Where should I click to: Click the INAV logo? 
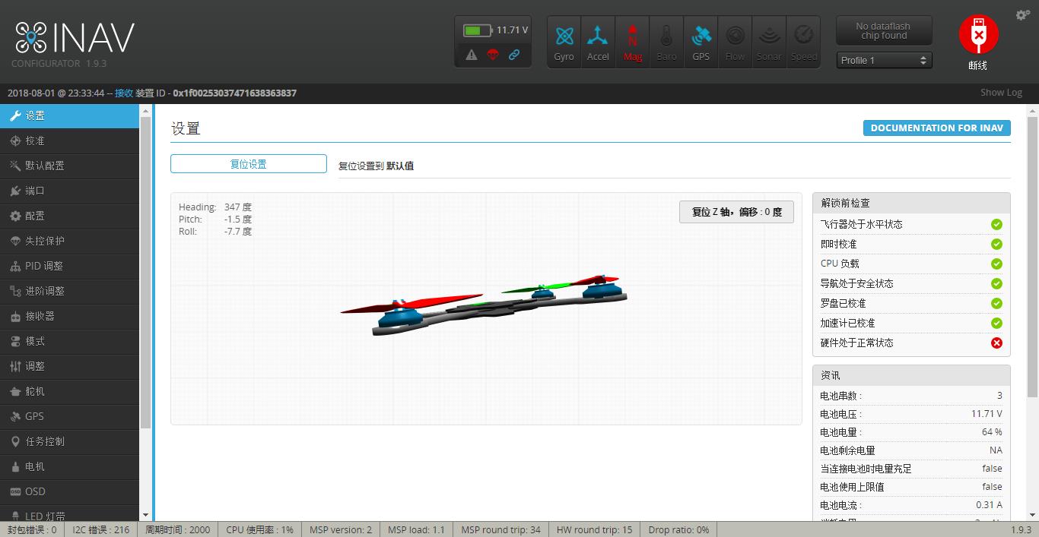74,37
